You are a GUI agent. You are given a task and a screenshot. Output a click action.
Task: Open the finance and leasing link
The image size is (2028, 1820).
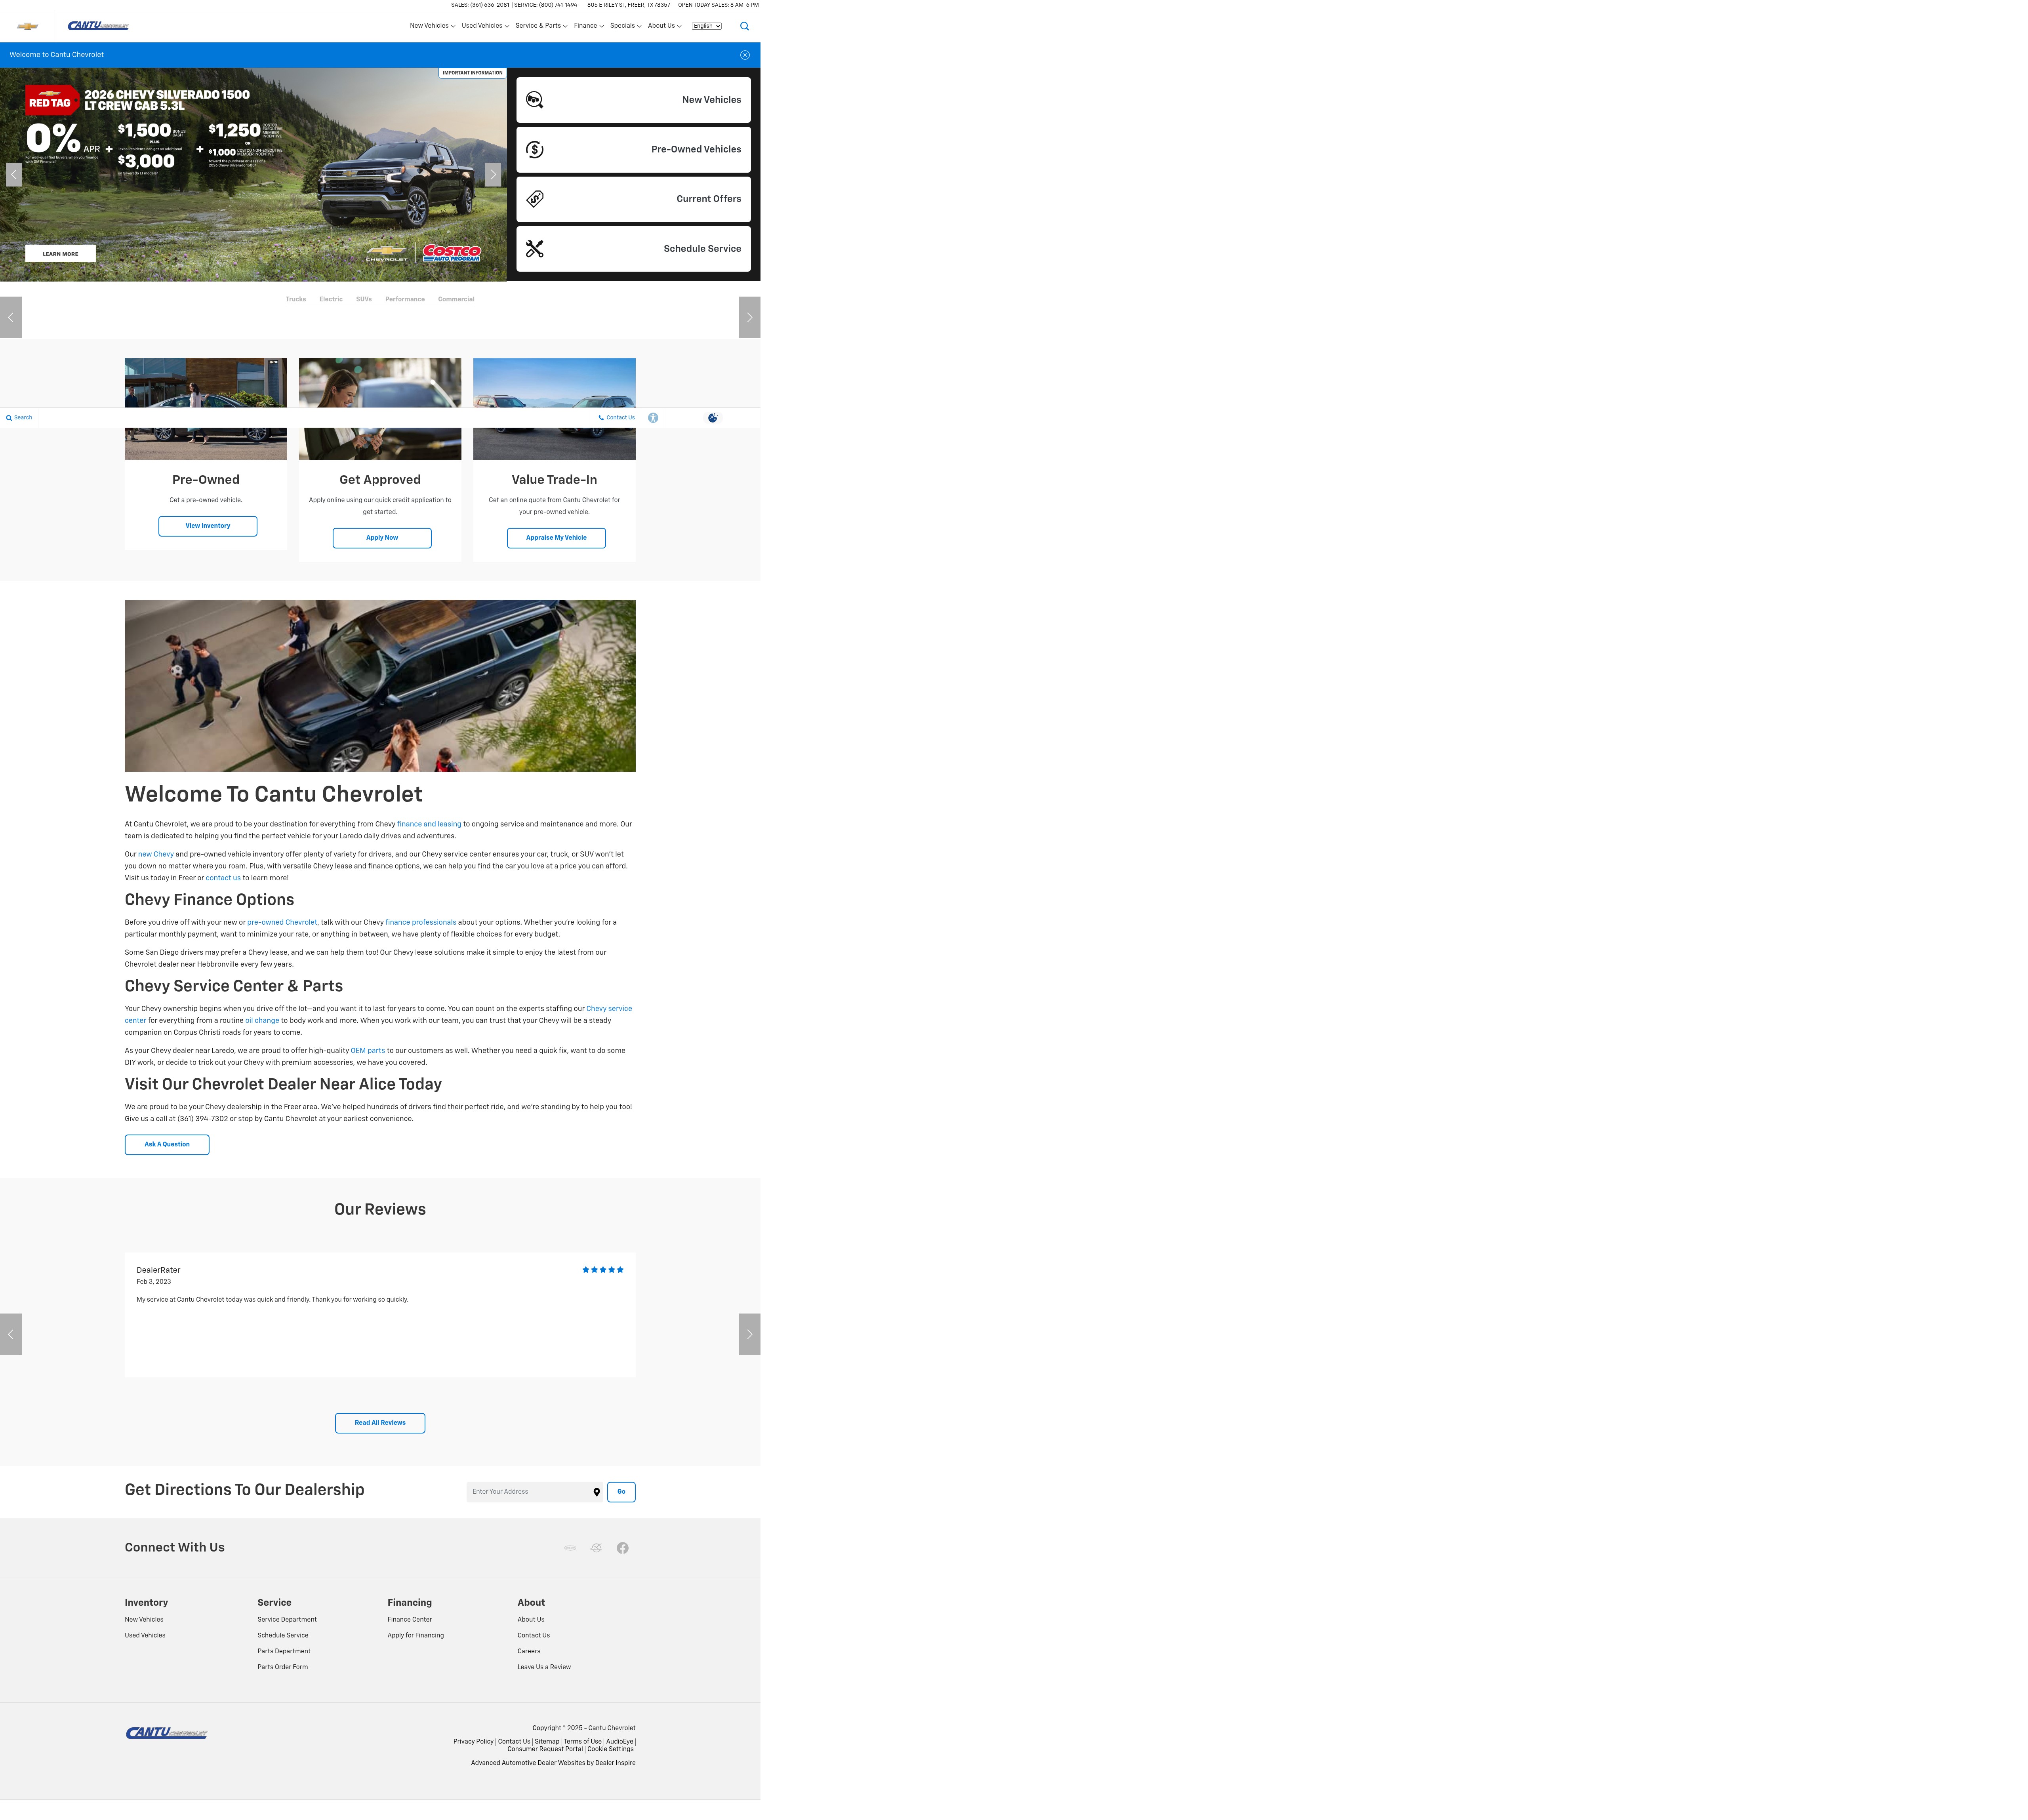click(x=429, y=824)
